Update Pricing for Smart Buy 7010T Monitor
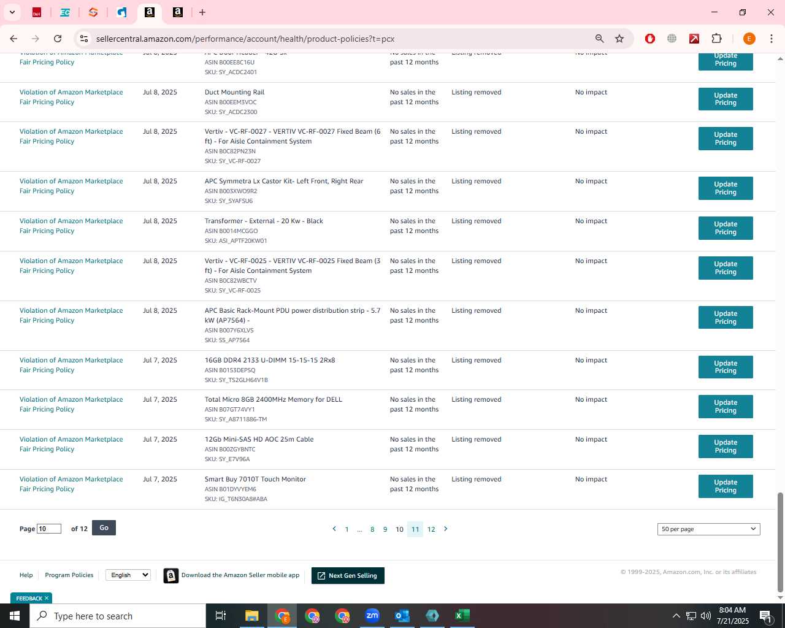785x628 pixels. tap(726, 486)
